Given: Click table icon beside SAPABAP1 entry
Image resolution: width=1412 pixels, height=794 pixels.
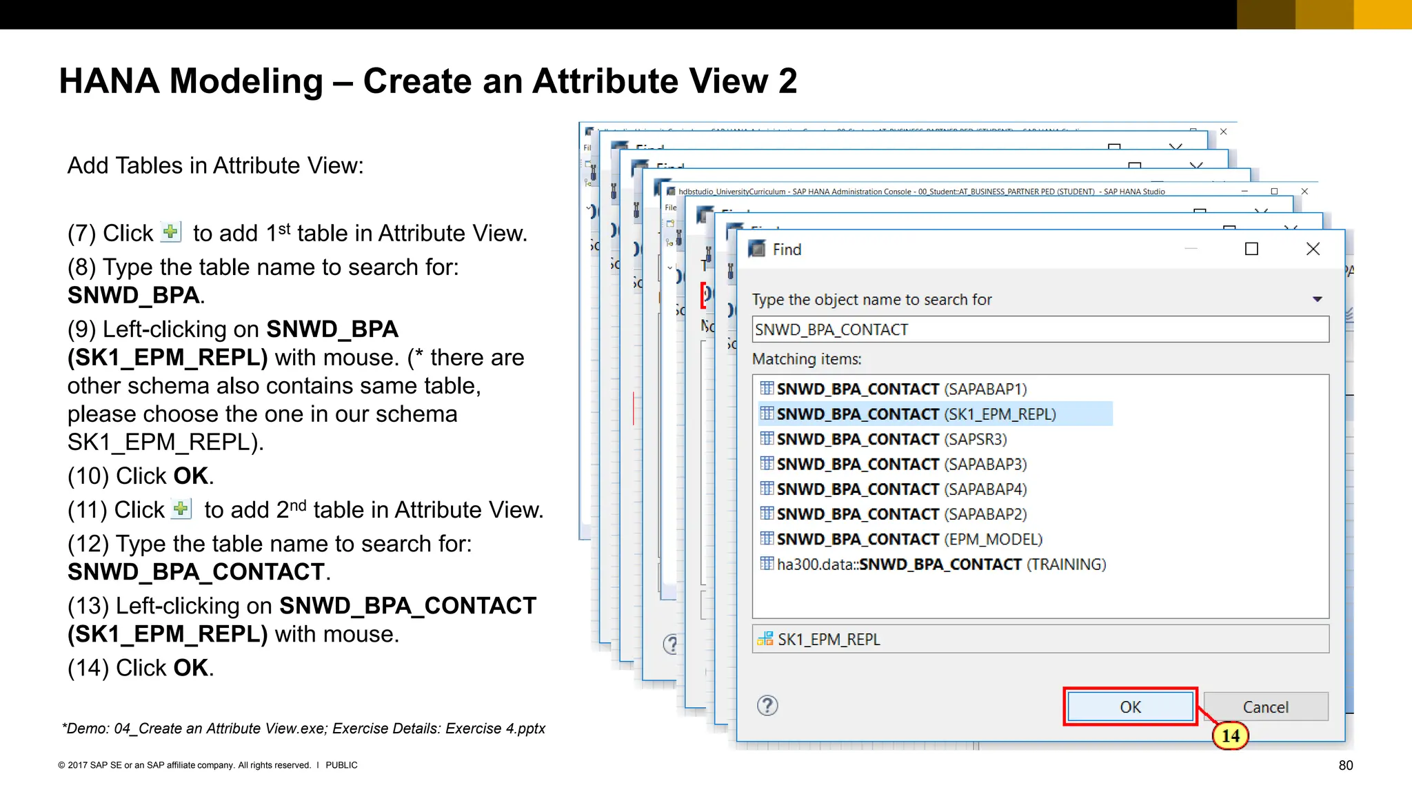Looking at the screenshot, I should (767, 388).
